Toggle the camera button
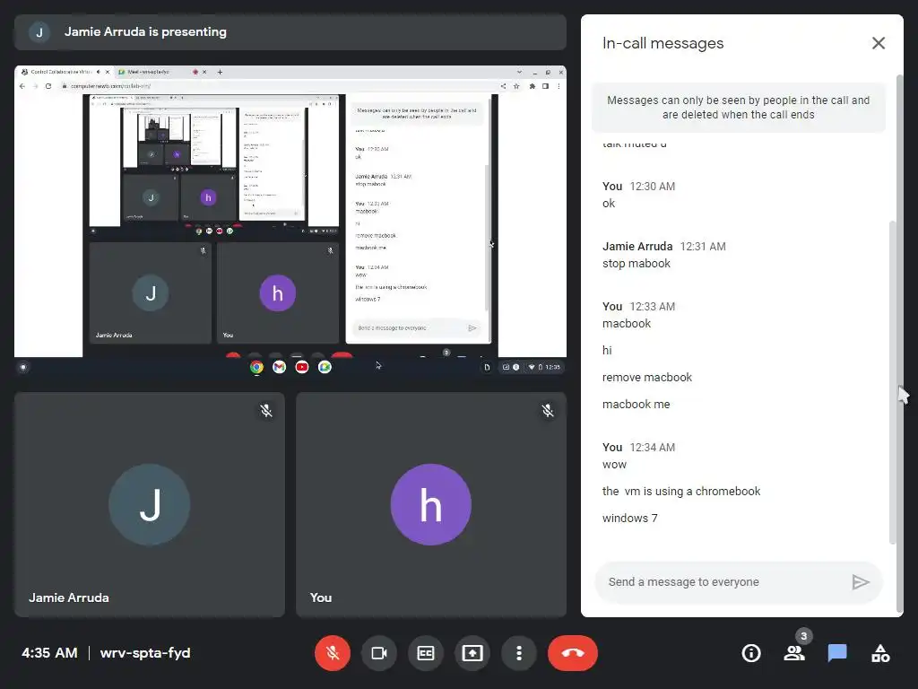Screen dimensions: 918x689 point(379,653)
